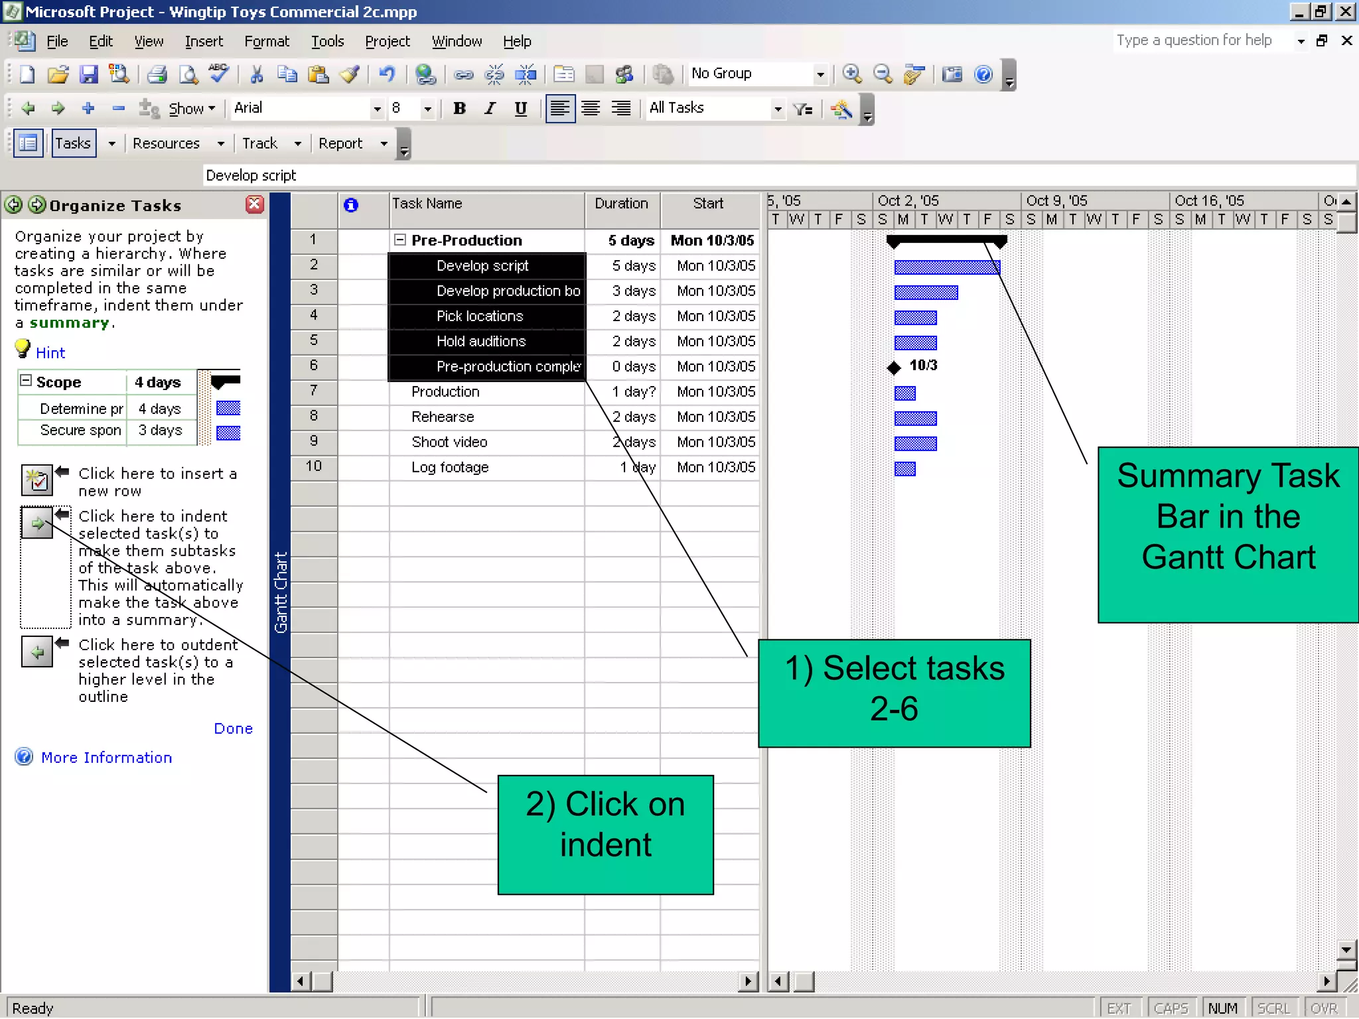Click the Assign Resources icon
Viewport: 1359px width, 1019px height.
point(624,74)
